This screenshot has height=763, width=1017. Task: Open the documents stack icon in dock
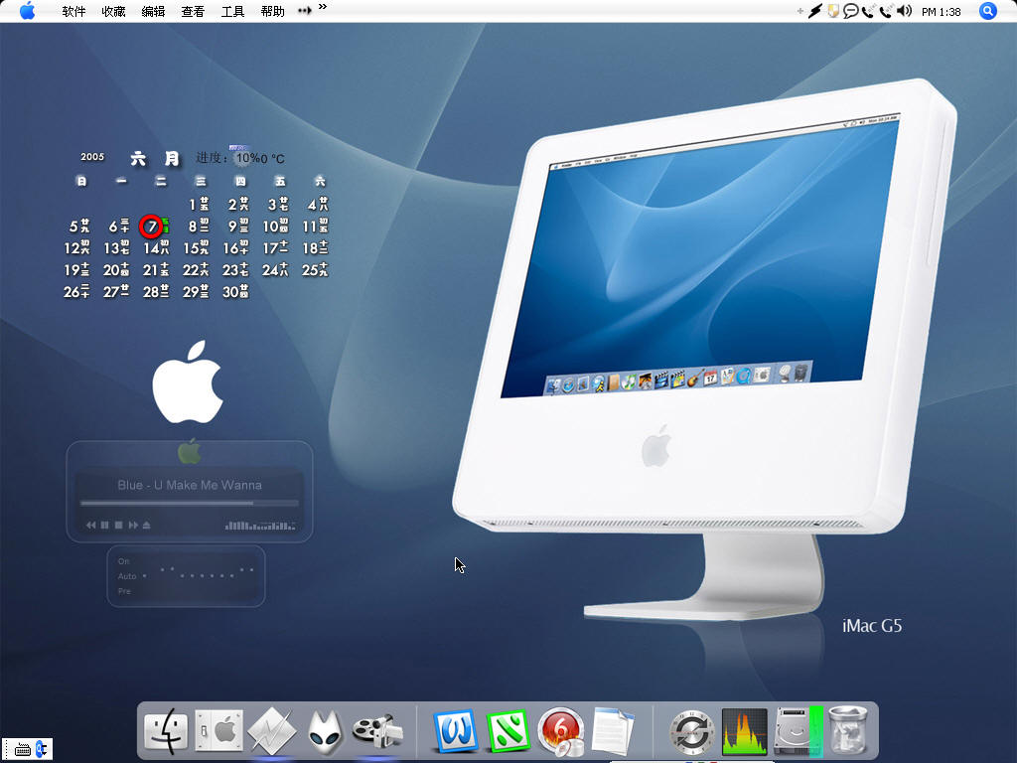tap(613, 731)
